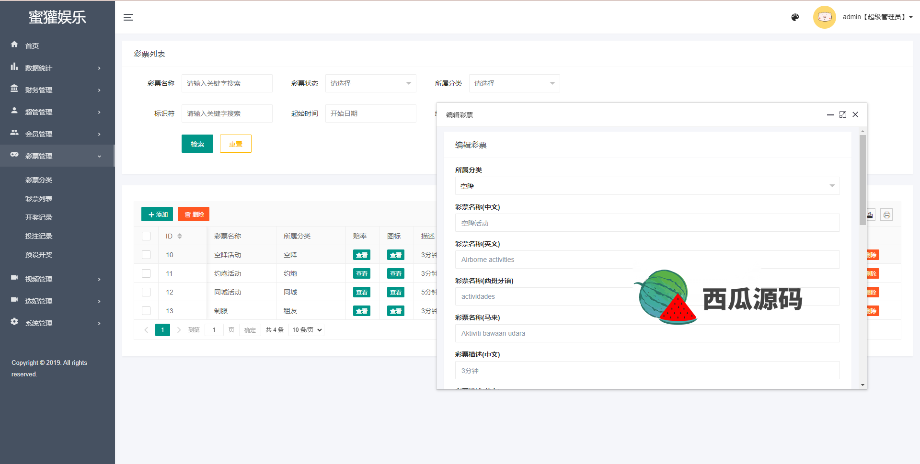Open 投注记录 submenu item

[x=39, y=236]
